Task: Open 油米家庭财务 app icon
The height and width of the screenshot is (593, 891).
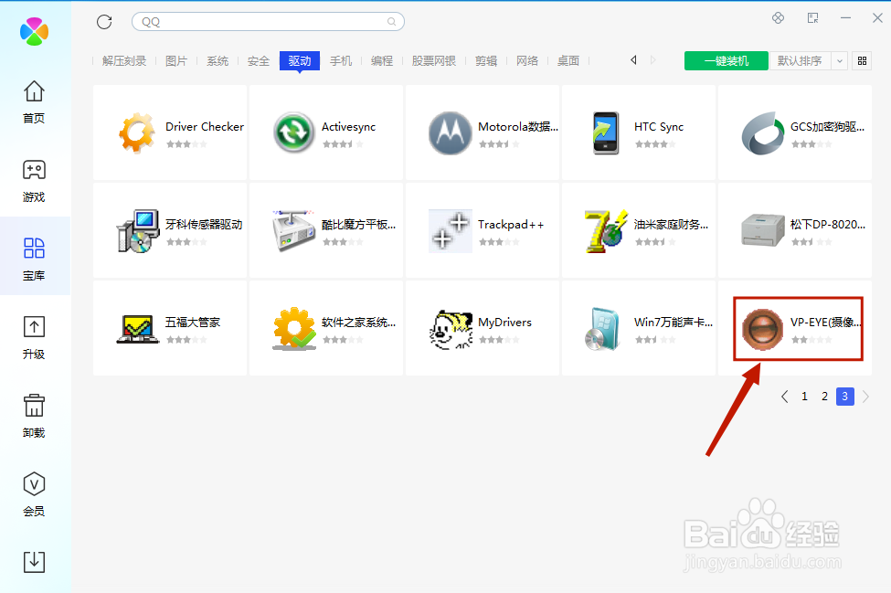Action: 606,230
